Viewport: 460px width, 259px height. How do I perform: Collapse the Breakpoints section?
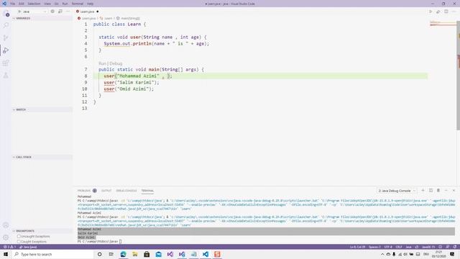click(x=42, y=231)
